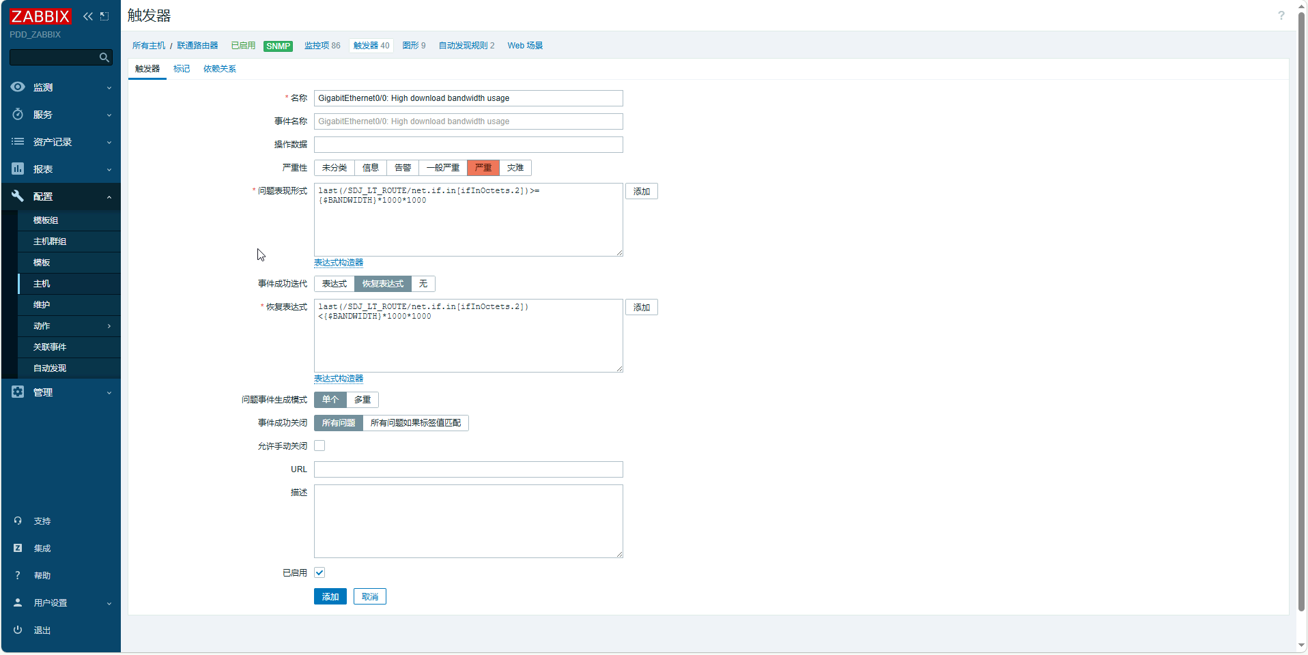Enable the allow manual close checkbox
1308x655 pixels.
click(319, 446)
